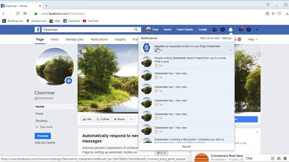Screen dimensions: 289x162
Task: Select Posts in the page sidebar
Action: point(39,114)
